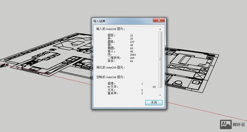
Task: Click the 简化的 AutoCAD 图元 heading
Action: point(110,67)
